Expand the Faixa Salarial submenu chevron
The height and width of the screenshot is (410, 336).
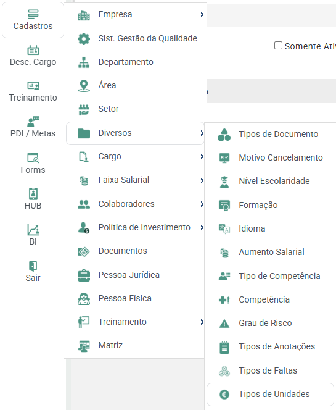coord(202,180)
